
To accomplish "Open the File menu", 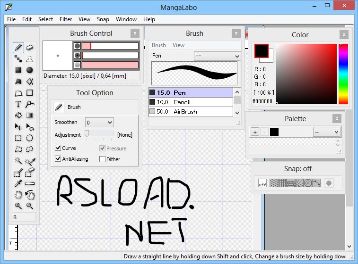I will (11, 19).
